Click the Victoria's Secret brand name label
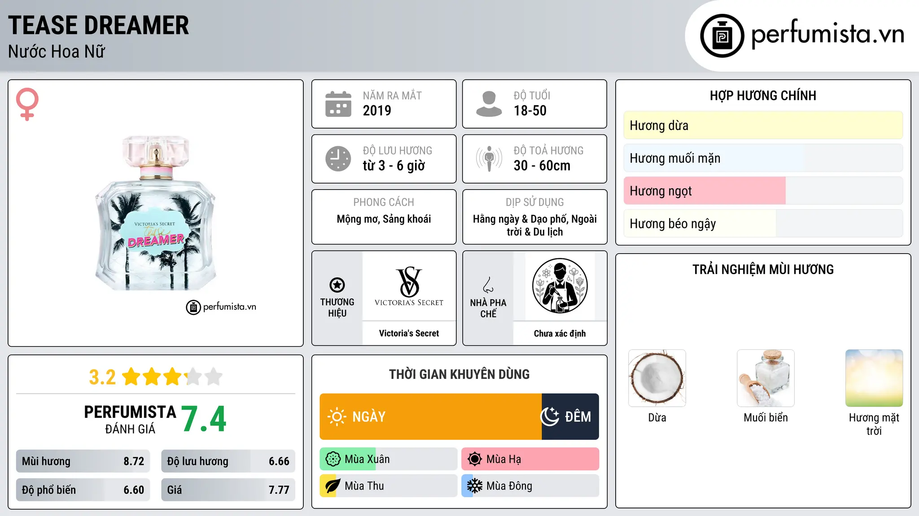 coord(409,333)
